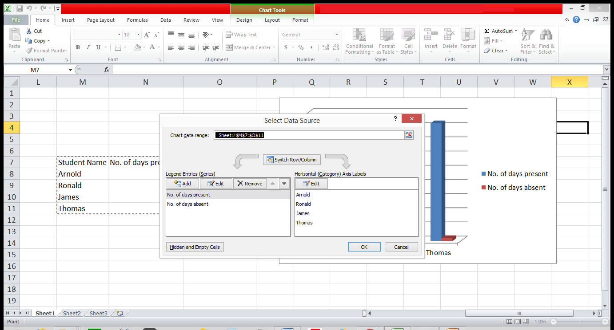
Task: Click the Delete cells icon
Action: pos(450,35)
